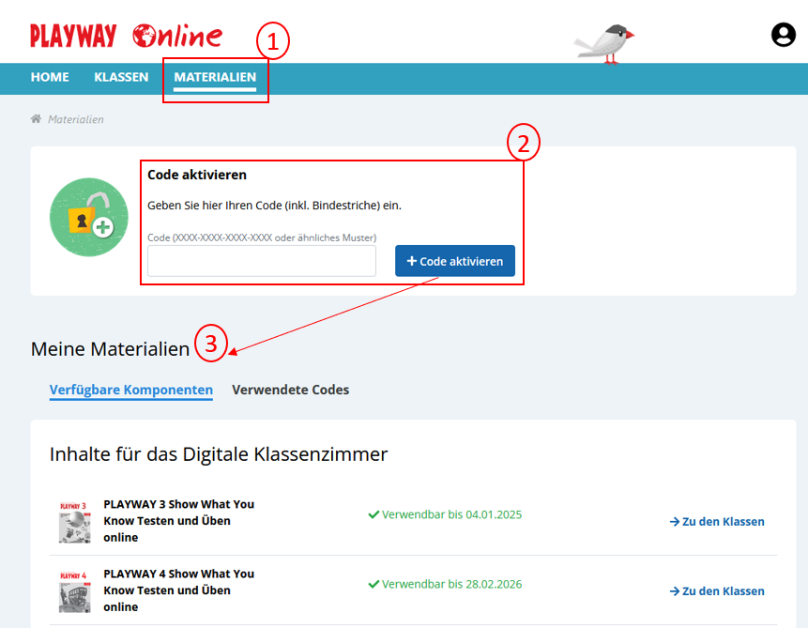Open the KLASSEN navigation item
The image size is (808, 628).
click(121, 77)
